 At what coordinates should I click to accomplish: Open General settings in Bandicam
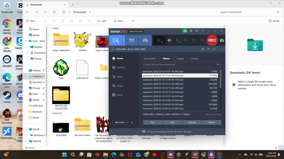point(118,68)
